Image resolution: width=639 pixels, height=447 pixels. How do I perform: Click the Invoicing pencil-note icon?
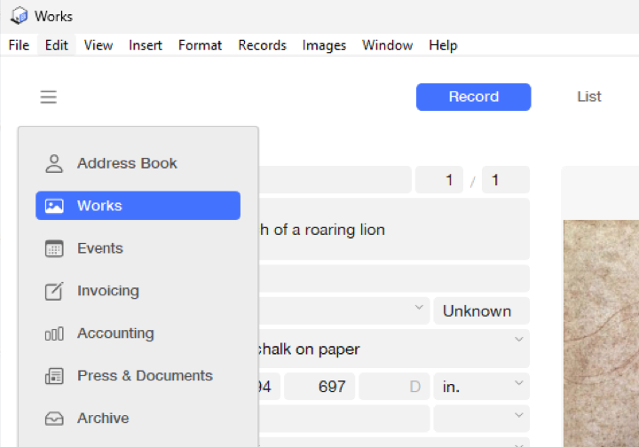click(x=54, y=291)
